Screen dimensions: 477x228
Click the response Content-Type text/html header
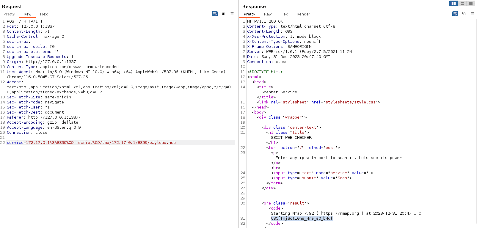pyautogui.click(x=291, y=26)
